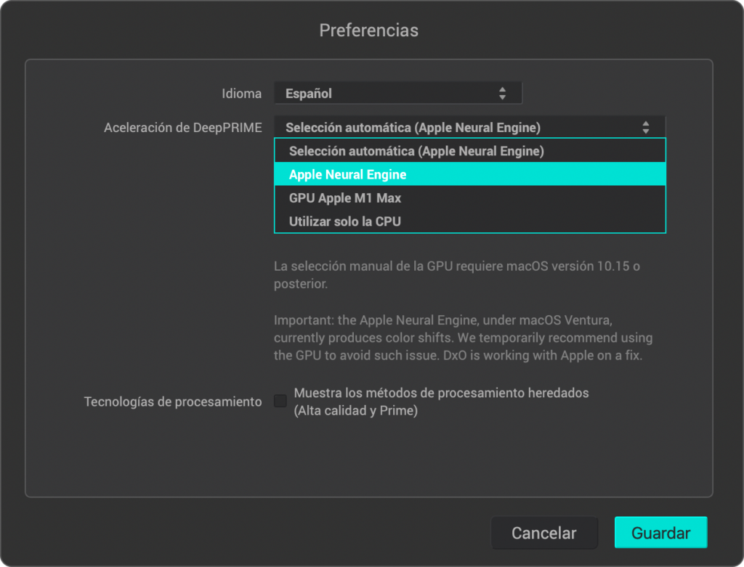Click the 'Tecnologías de procesamiento' label
Image resolution: width=744 pixels, height=567 pixels.
point(173,401)
